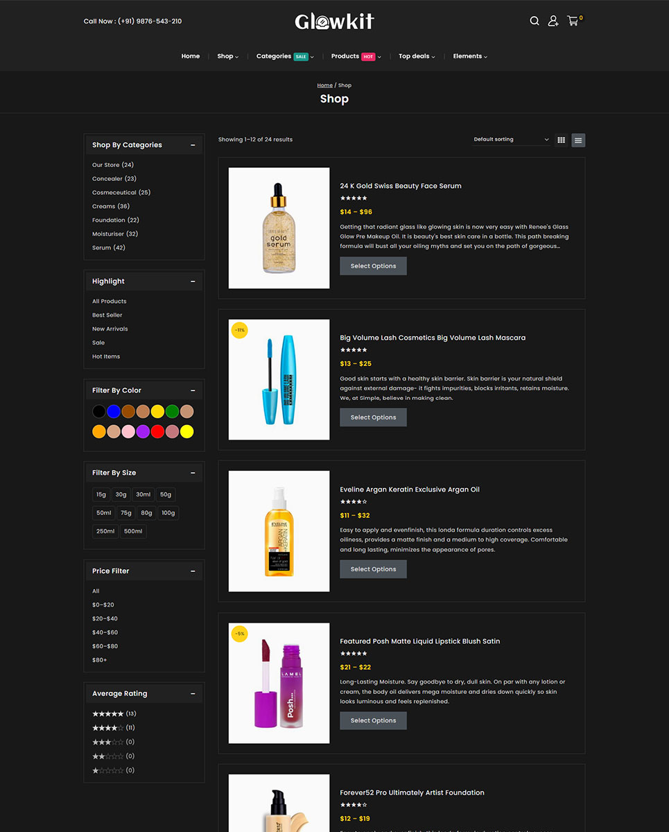Open the search icon in header
669x832 pixels.
coord(535,21)
